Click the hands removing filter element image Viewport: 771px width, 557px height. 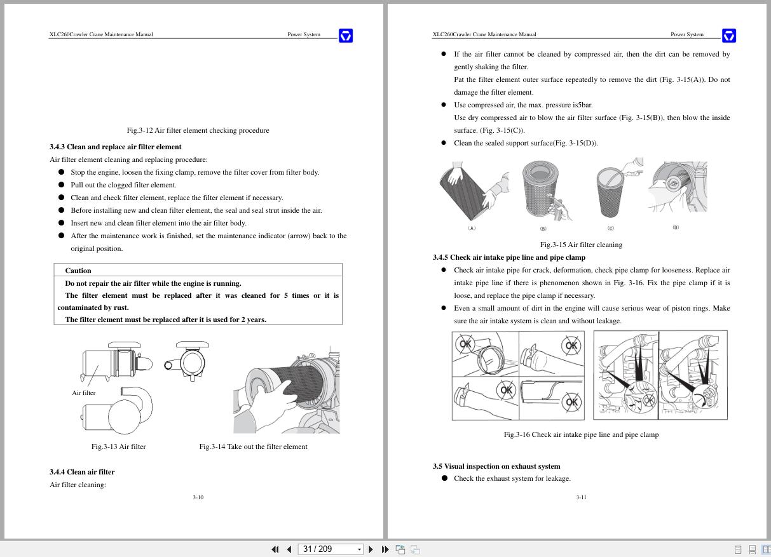click(x=286, y=390)
